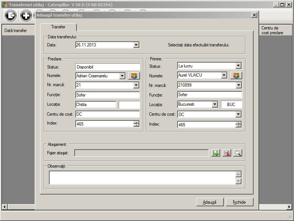View the attached file with the magnifier icon

[x=238, y=153]
